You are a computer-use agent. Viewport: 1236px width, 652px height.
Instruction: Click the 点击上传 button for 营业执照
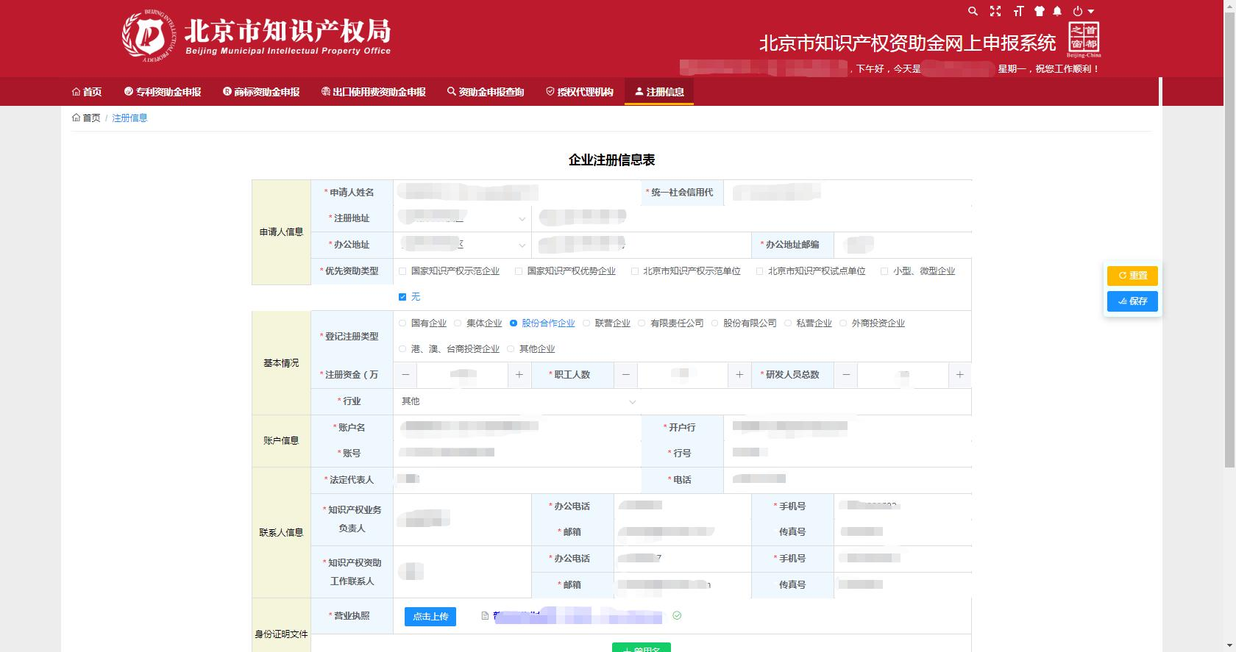click(430, 617)
